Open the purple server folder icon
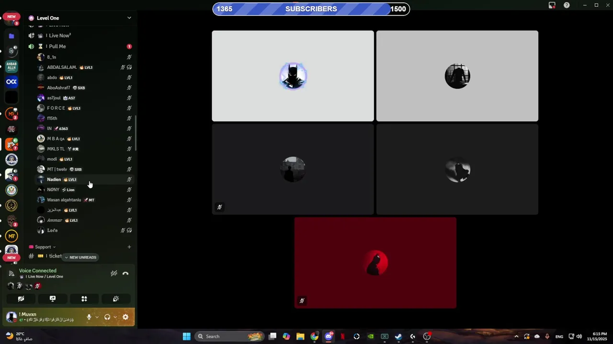Viewport: 613px width, 344px height. tap(11, 36)
